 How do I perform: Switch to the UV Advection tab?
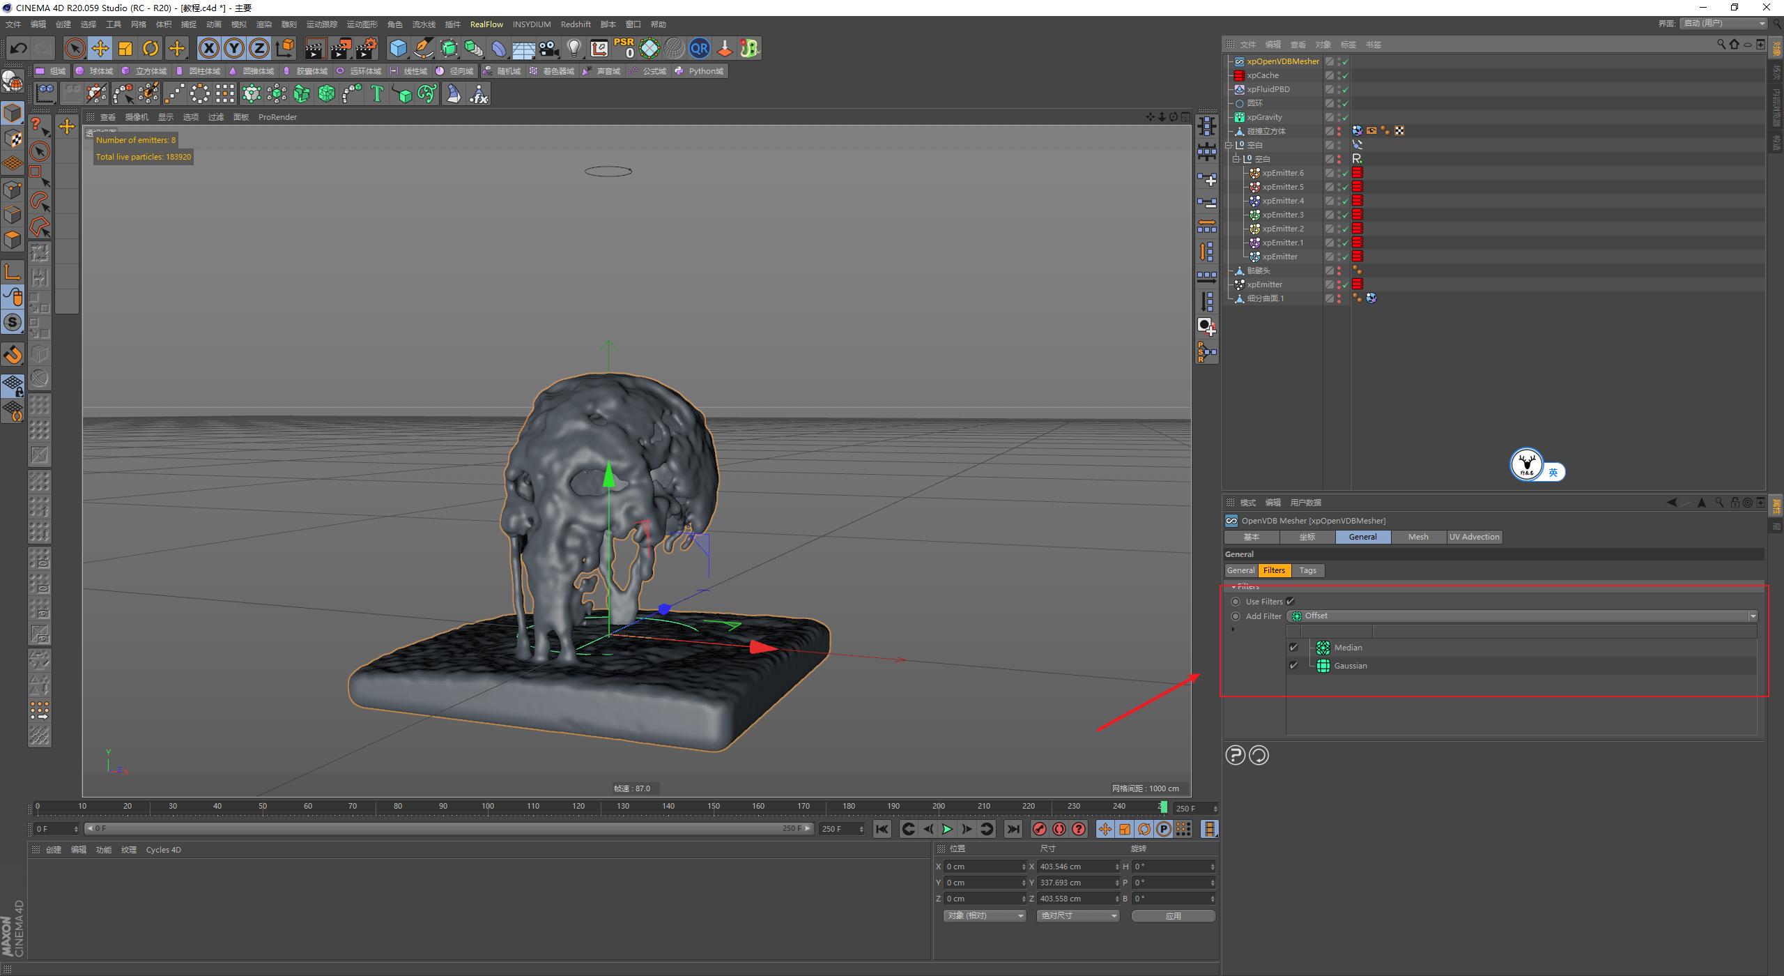click(1474, 537)
